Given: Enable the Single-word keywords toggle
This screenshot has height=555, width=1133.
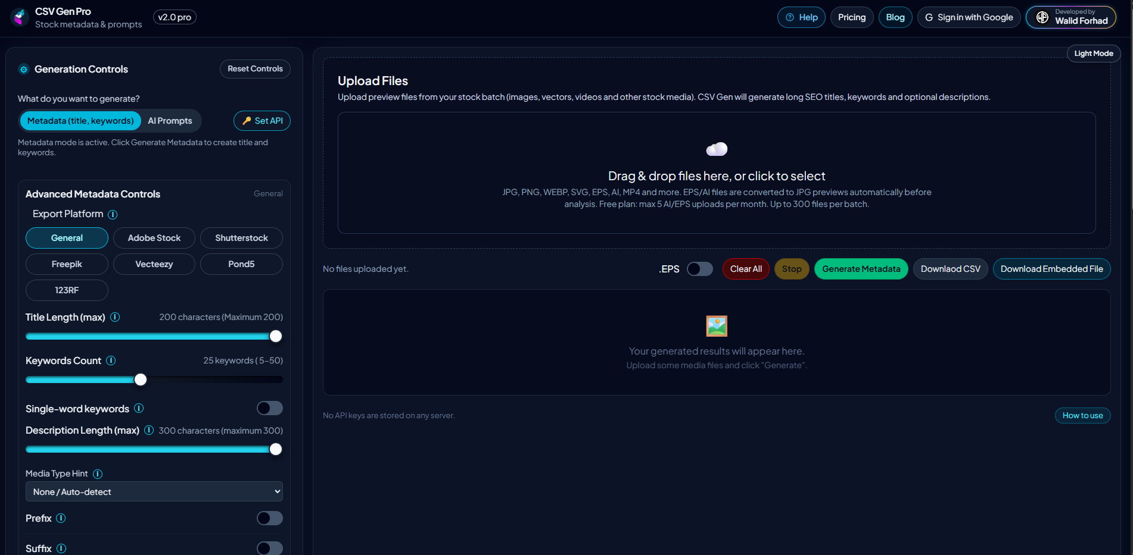Looking at the screenshot, I should 269,408.
